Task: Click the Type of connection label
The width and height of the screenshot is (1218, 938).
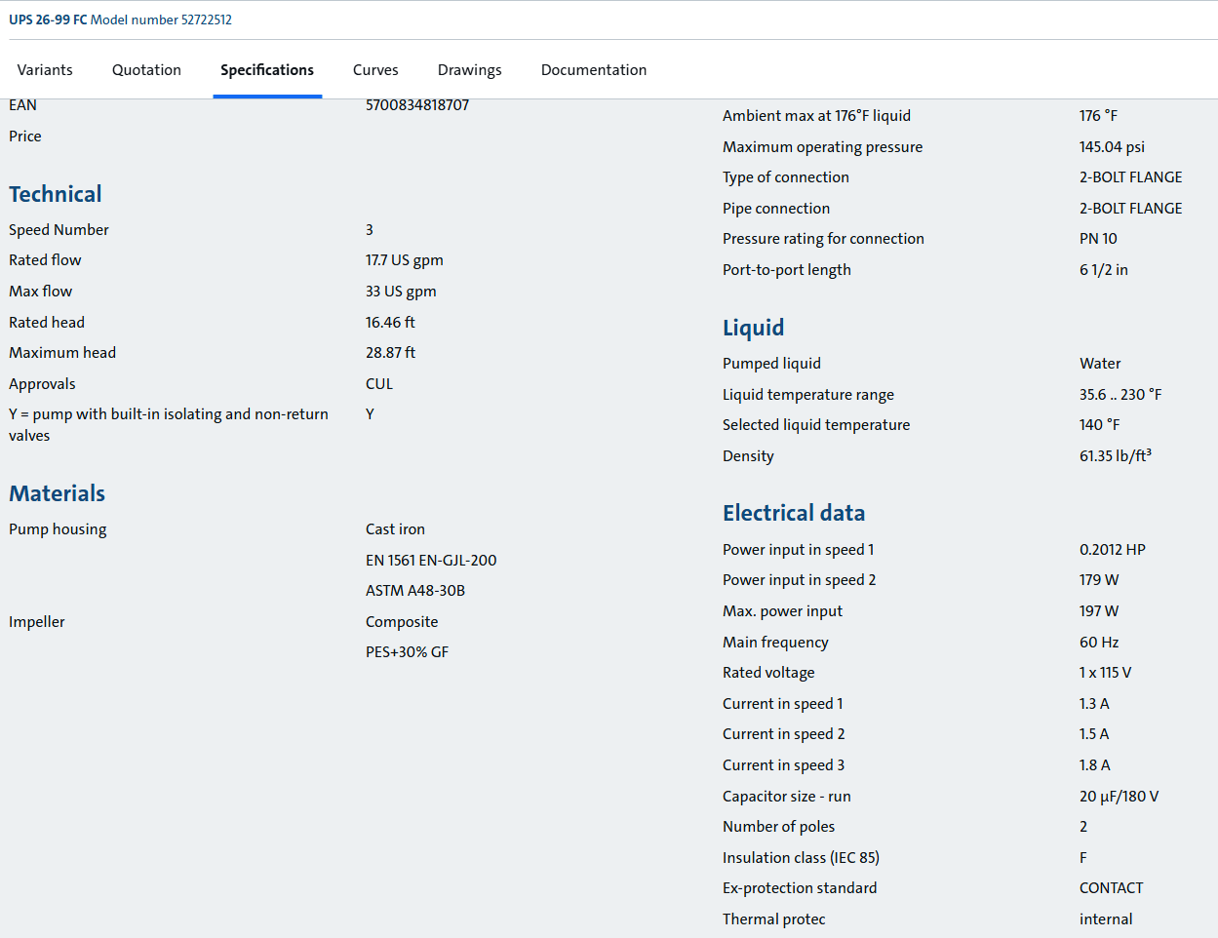Action: point(786,177)
